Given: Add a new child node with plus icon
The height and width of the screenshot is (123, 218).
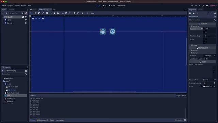Looking at the screenshot, I should coord(3,13).
